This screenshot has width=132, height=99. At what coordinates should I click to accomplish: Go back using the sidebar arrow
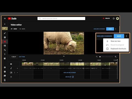point(5,24)
